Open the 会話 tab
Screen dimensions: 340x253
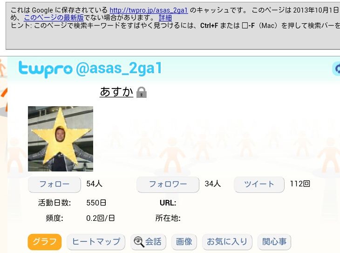148,242
